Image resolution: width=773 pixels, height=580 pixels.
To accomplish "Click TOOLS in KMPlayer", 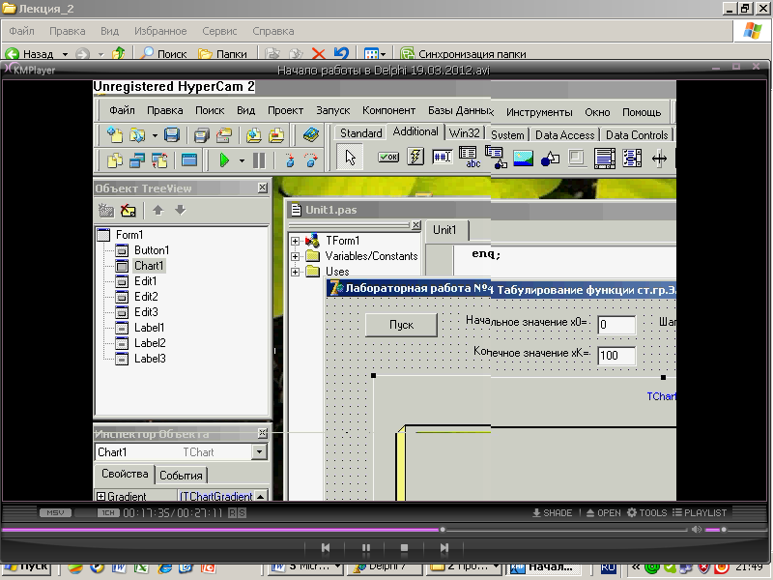I will (646, 513).
